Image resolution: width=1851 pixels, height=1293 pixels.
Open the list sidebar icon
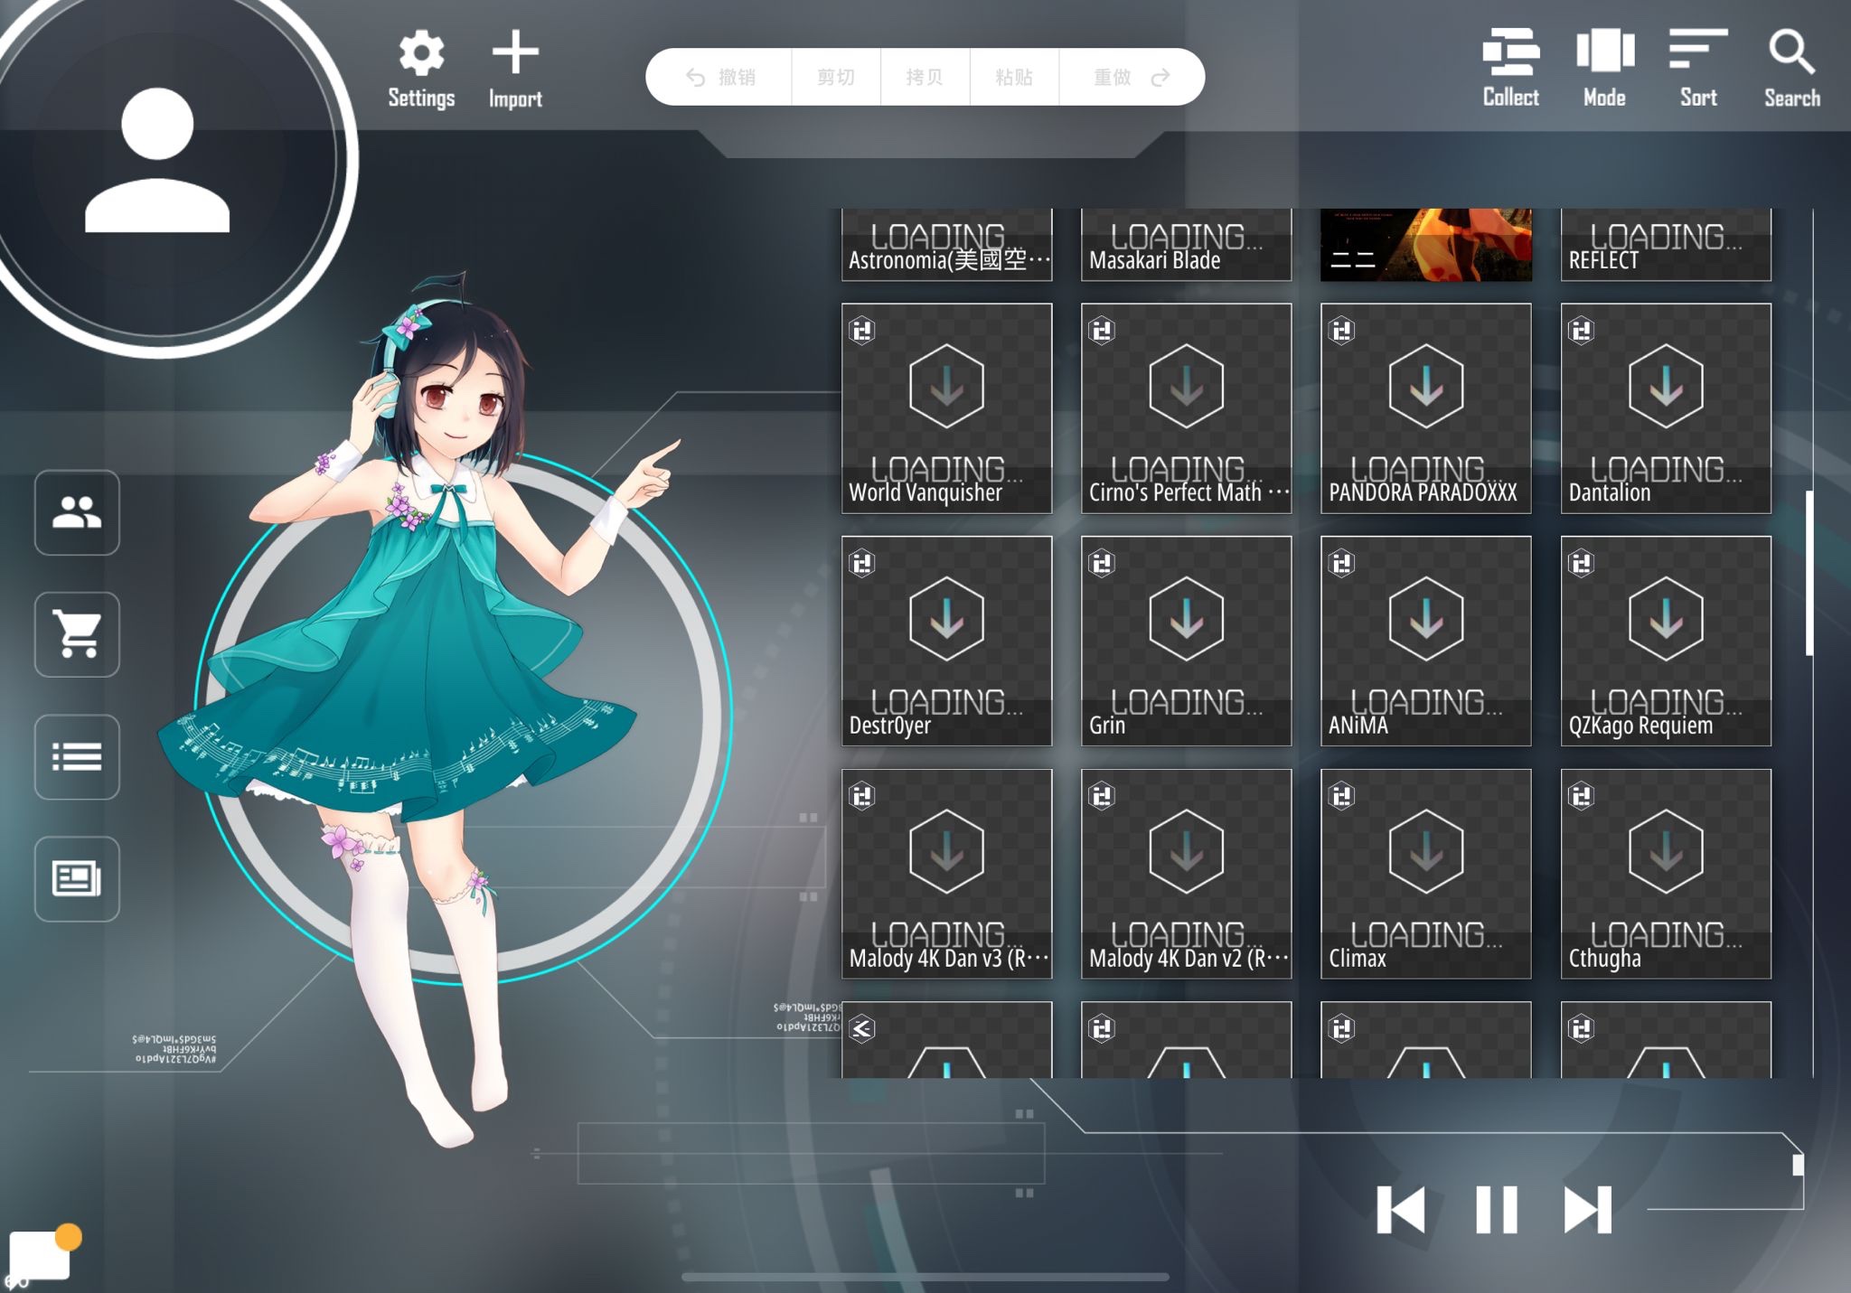coord(77,757)
